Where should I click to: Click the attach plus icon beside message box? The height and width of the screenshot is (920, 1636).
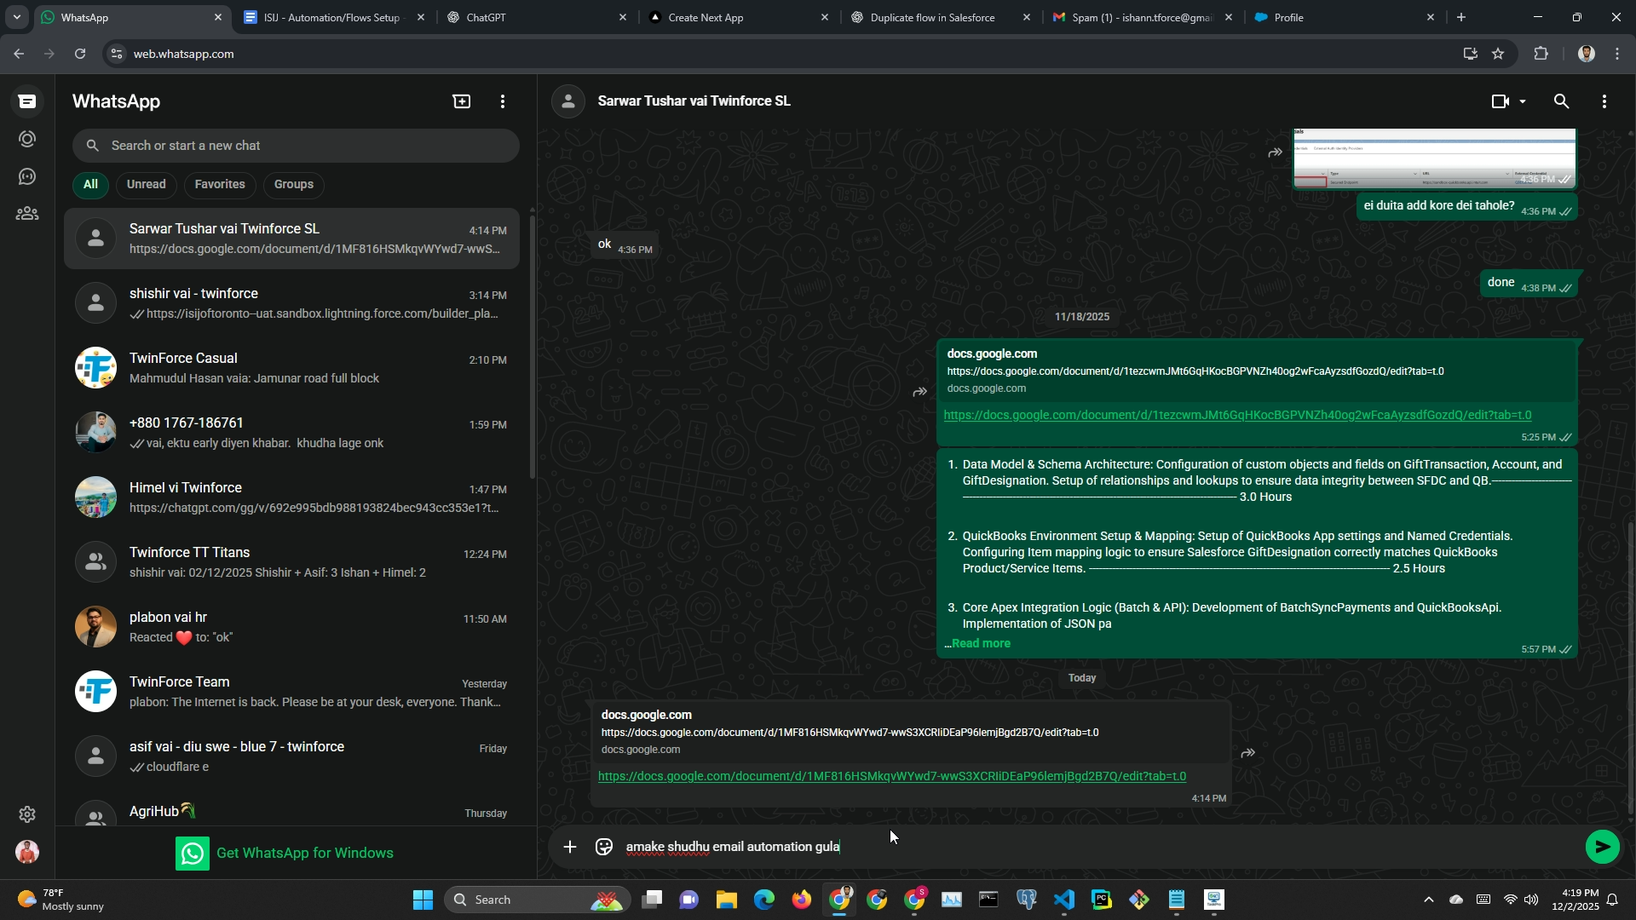pos(570,847)
